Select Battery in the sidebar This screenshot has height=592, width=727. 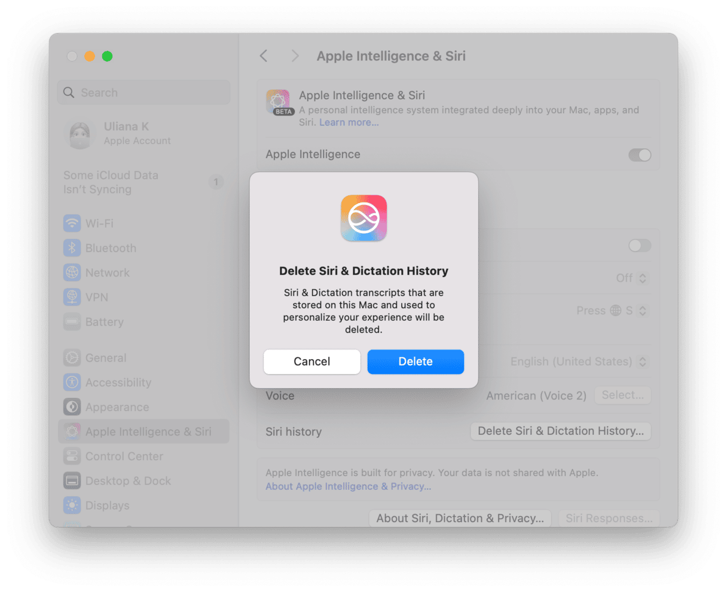point(143,321)
